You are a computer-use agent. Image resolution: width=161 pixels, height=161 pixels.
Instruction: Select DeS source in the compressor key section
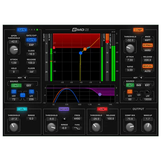click(139, 85)
